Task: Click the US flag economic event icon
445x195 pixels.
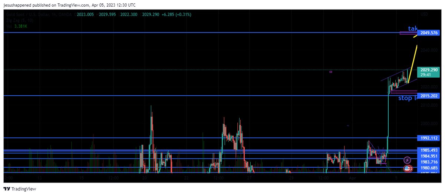Action: [x=407, y=169]
